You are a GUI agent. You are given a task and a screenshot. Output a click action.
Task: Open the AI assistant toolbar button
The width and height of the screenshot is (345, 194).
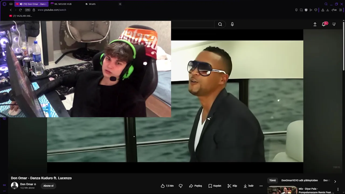(334, 10)
